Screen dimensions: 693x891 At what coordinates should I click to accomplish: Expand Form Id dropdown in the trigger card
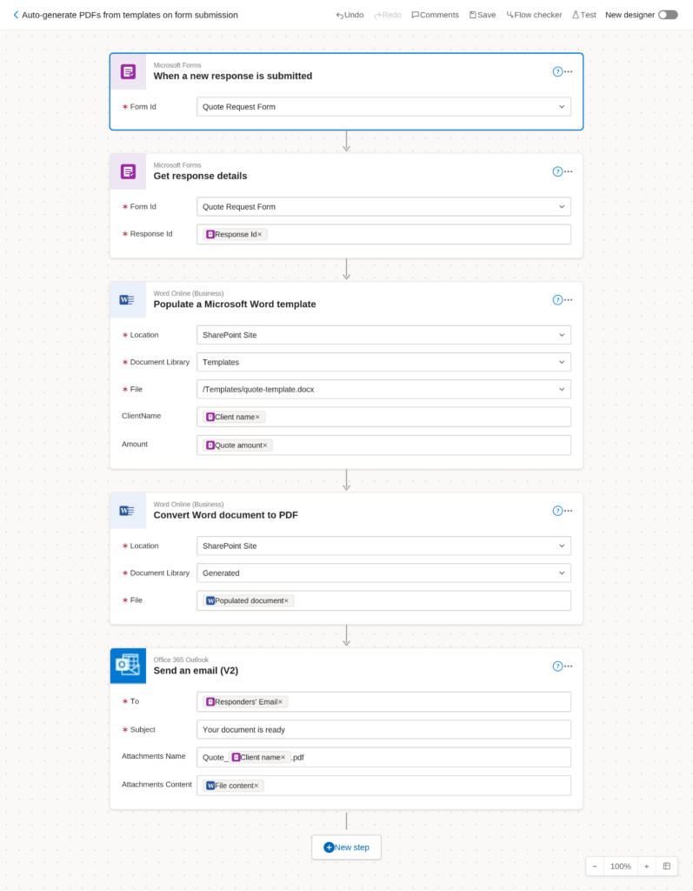click(x=561, y=107)
